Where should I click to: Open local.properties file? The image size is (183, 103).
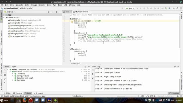click(22, 36)
